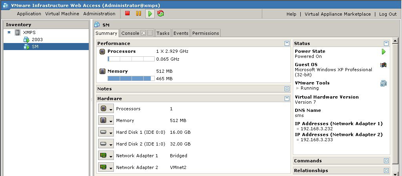The width and height of the screenshot is (402, 176).
Task: Click the Guest OS Windows flag icon
Action: pyautogui.click(x=383, y=65)
